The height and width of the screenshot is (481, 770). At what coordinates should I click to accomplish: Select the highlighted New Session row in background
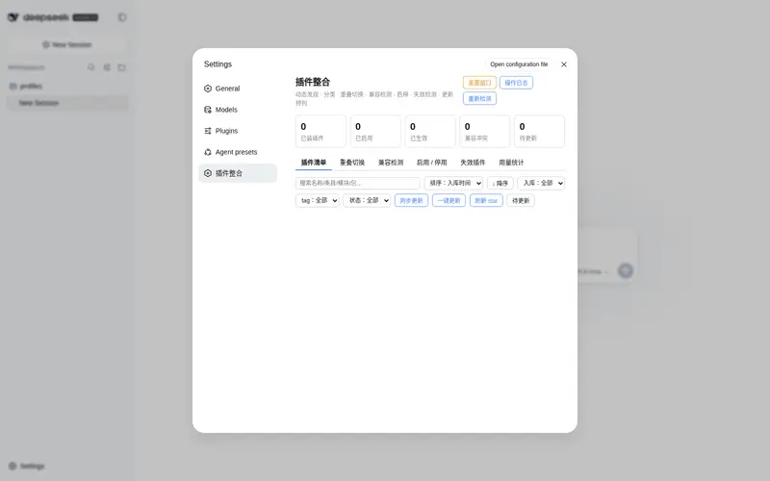pos(67,103)
